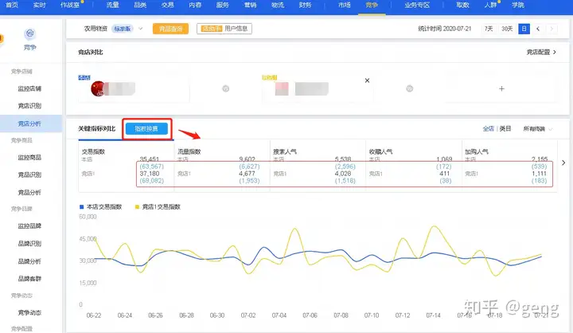Open the 交易 top menu
The height and width of the screenshot is (333, 573).
pyautogui.click(x=167, y=5)
